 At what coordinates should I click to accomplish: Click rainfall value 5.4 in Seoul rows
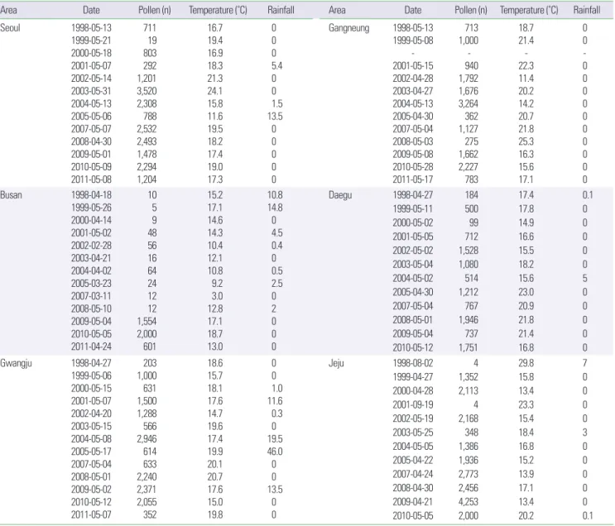click(x=277, y=66)
